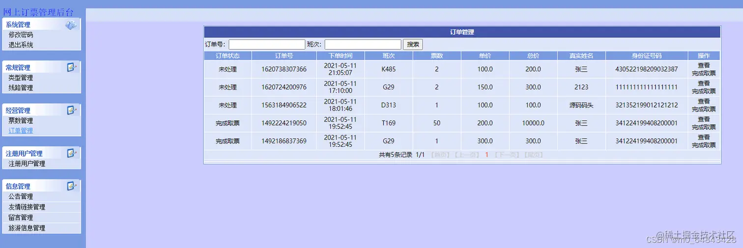Click 查看 for order 1620738307366
Viewport: 743px width, 248px height.
click(x=704, y=65)
